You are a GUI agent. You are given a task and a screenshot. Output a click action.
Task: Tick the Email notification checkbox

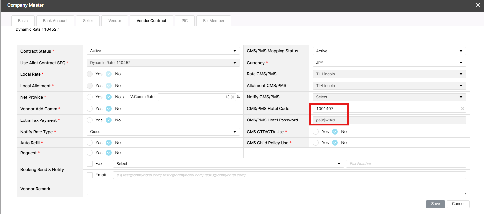click(x=90, y=175)
